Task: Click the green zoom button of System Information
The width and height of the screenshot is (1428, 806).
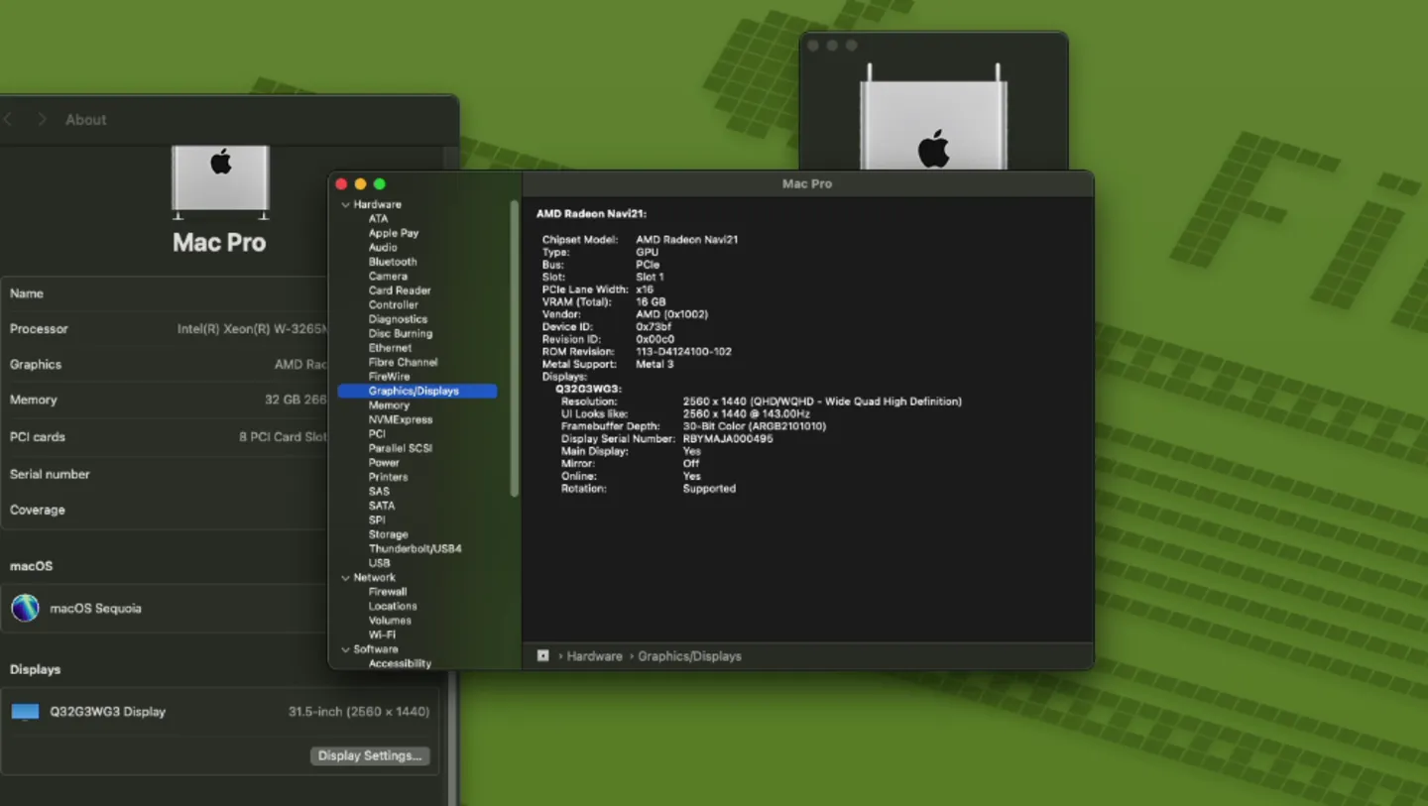Action: pyautogui.click(x=379, y=184)
